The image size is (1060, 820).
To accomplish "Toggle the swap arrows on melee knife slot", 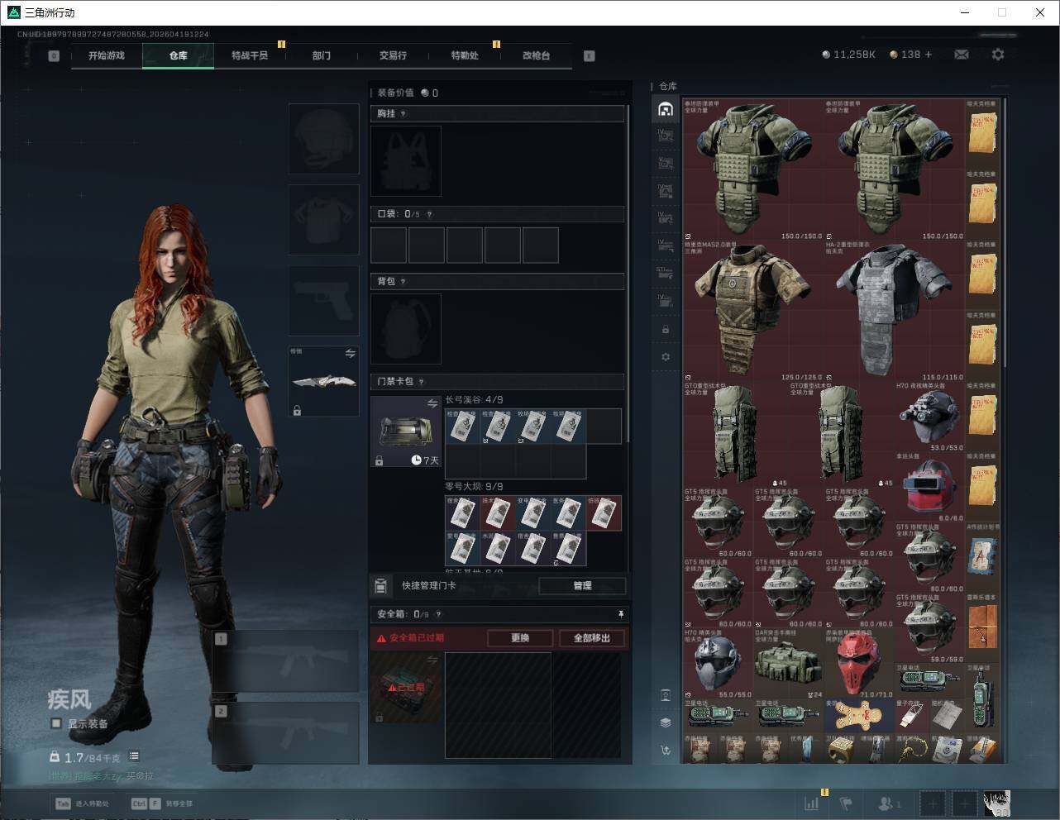I will pos(350,354).
